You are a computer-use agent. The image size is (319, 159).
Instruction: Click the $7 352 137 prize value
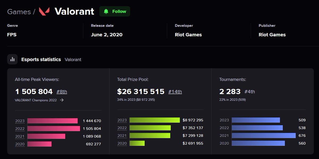click(193, 128)
